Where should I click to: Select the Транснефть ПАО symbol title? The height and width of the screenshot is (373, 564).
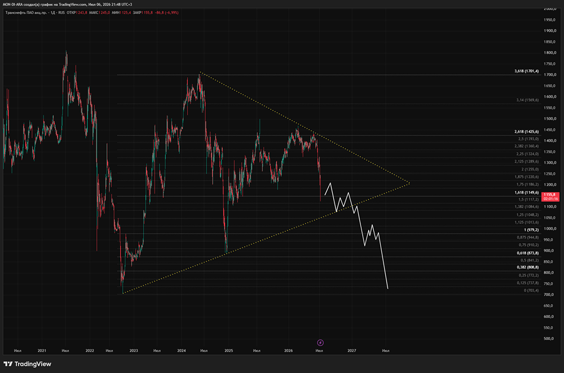[x=26, y=12]
